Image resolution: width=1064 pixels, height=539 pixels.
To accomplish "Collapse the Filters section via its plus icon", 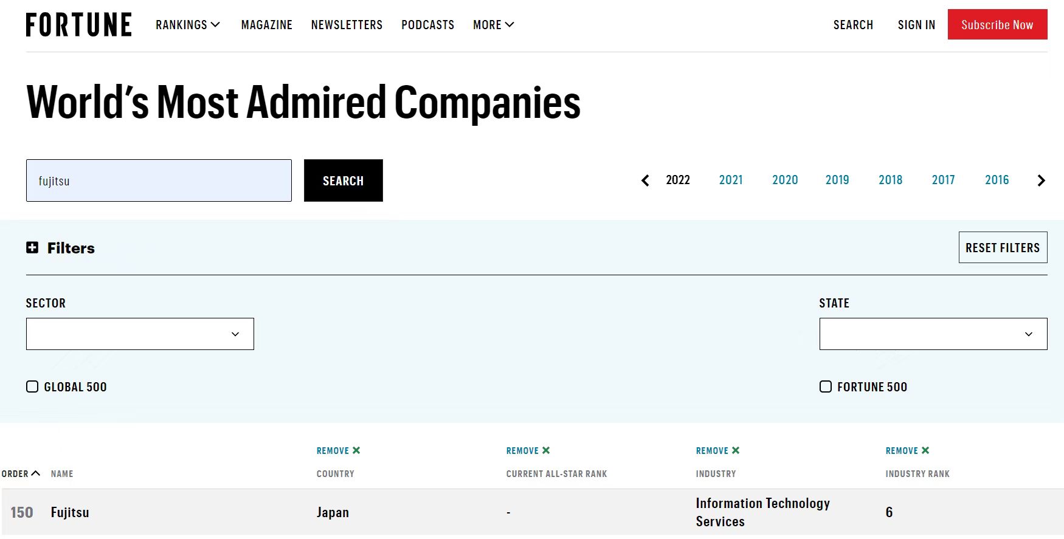I will click(x=32, y=247).
